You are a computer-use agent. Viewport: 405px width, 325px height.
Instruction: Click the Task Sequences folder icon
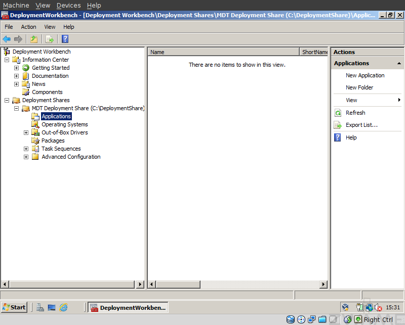pos(35,149)
